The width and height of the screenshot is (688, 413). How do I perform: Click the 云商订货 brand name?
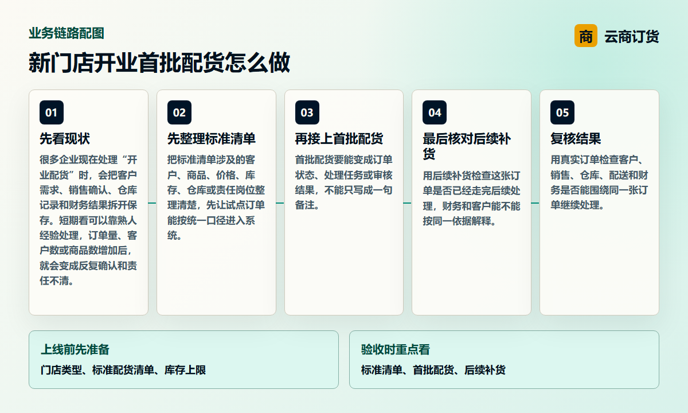pos(631,37)
